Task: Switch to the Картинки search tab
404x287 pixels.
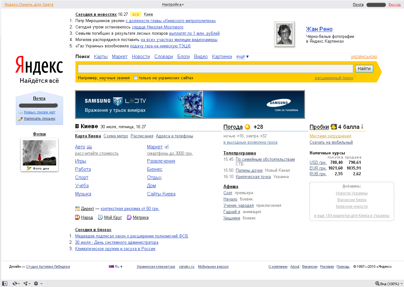Action: click(x=222, y=57)
